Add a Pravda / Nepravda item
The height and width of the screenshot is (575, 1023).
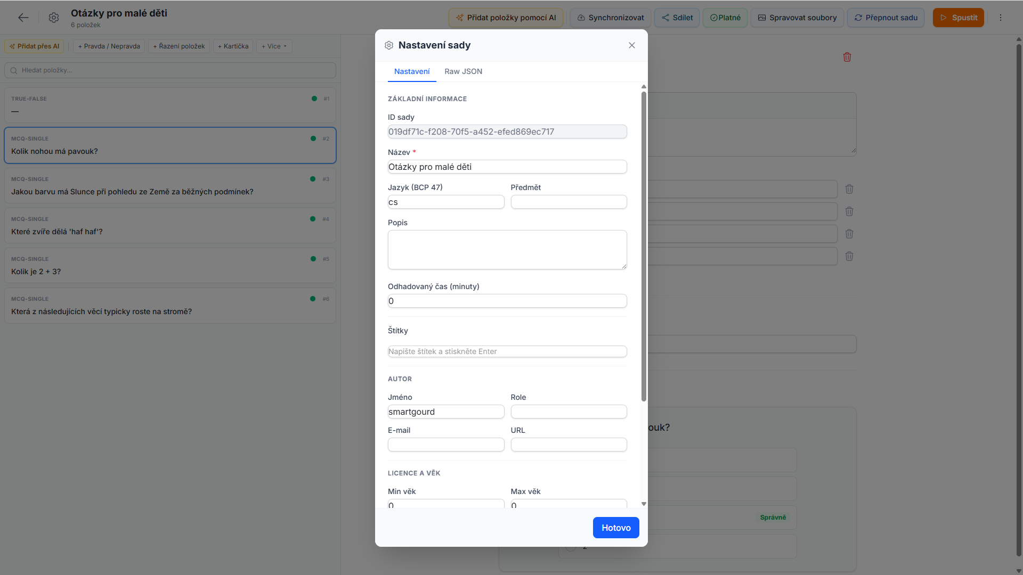(x=109, y=46)
